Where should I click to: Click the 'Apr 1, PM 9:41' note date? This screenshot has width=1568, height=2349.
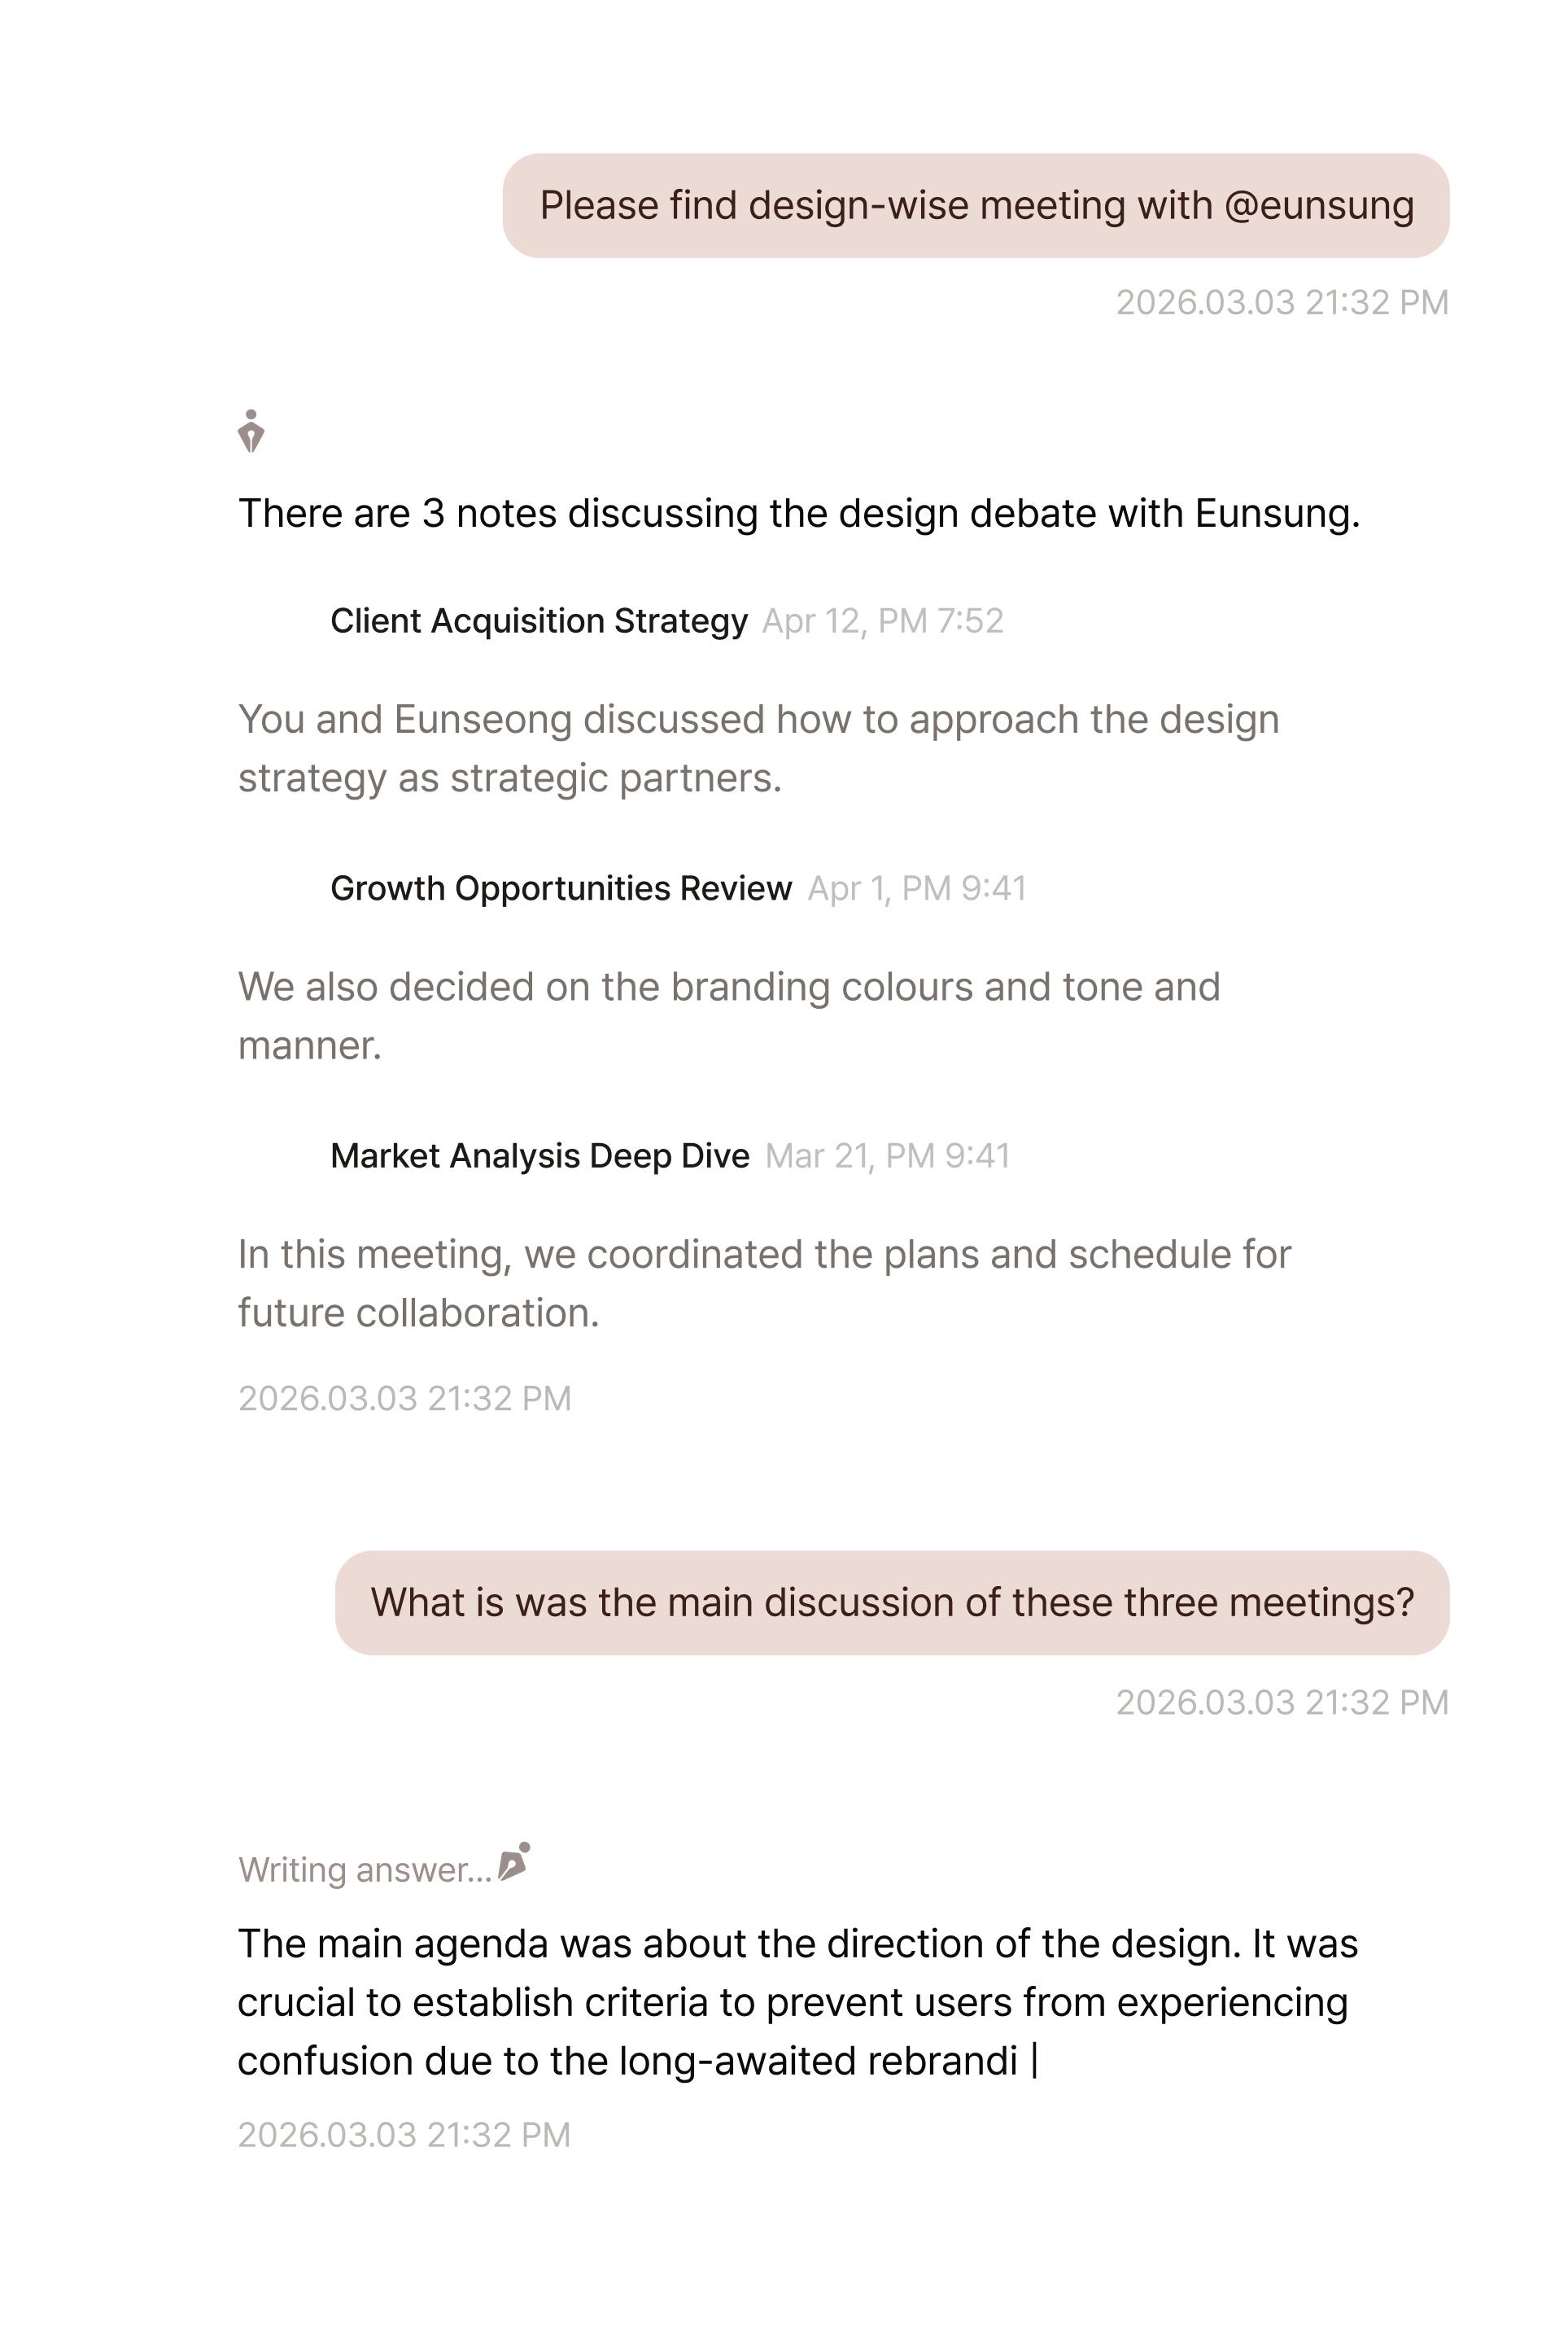pos(916,888)
